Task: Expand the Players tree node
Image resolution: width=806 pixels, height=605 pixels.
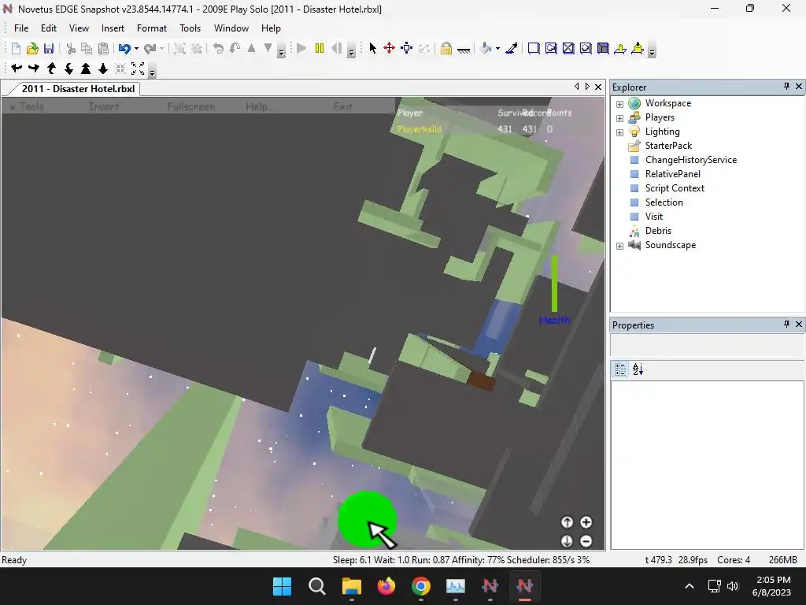Action: [620, 118]
